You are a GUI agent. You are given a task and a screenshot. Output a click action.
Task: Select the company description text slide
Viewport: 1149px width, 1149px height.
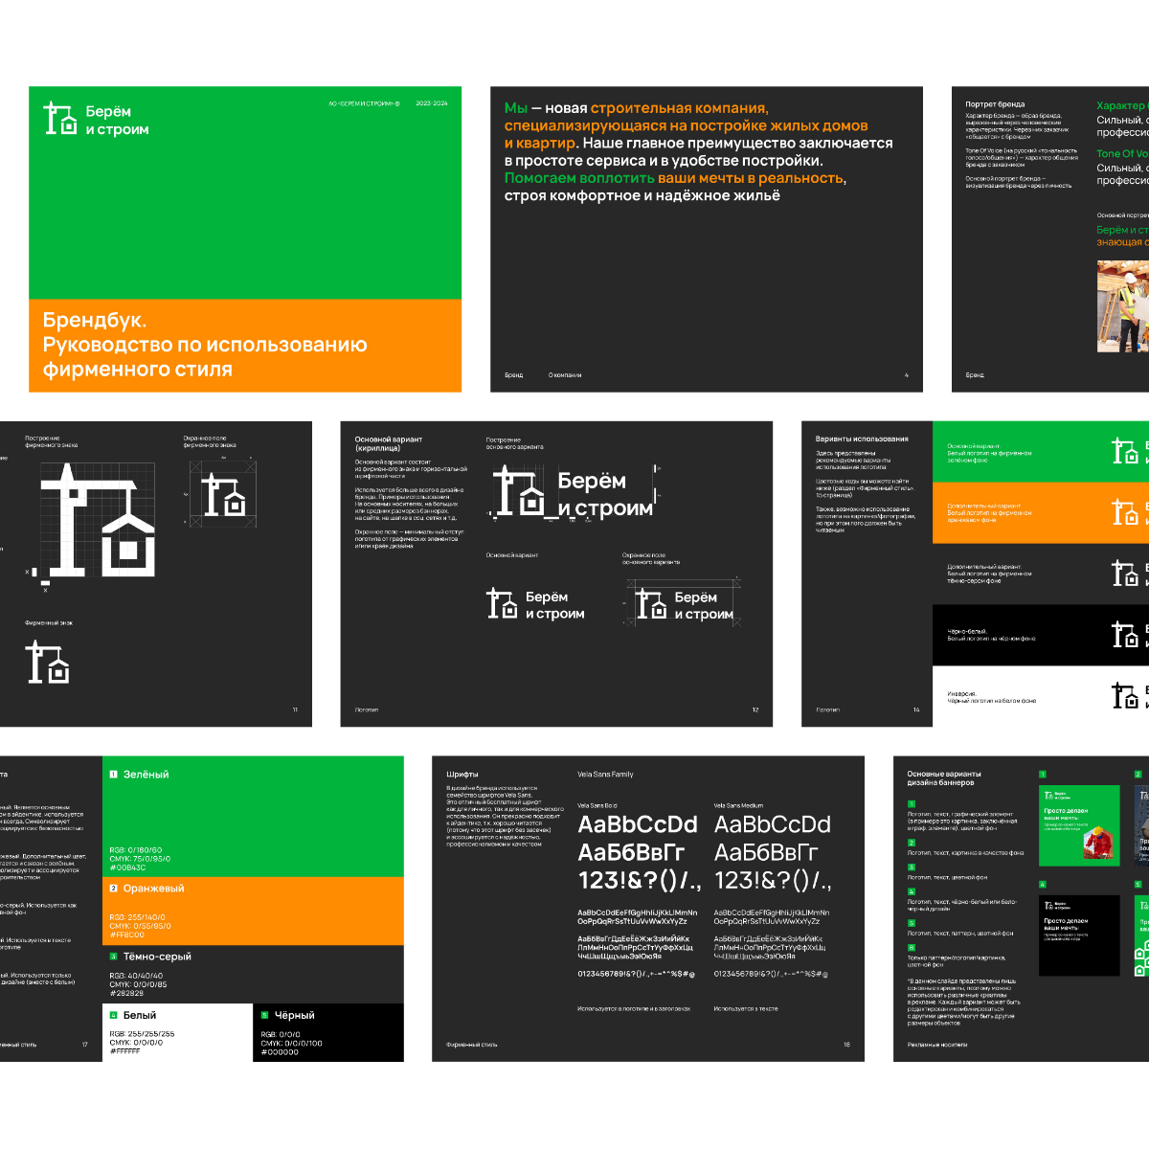click(707, 239)
